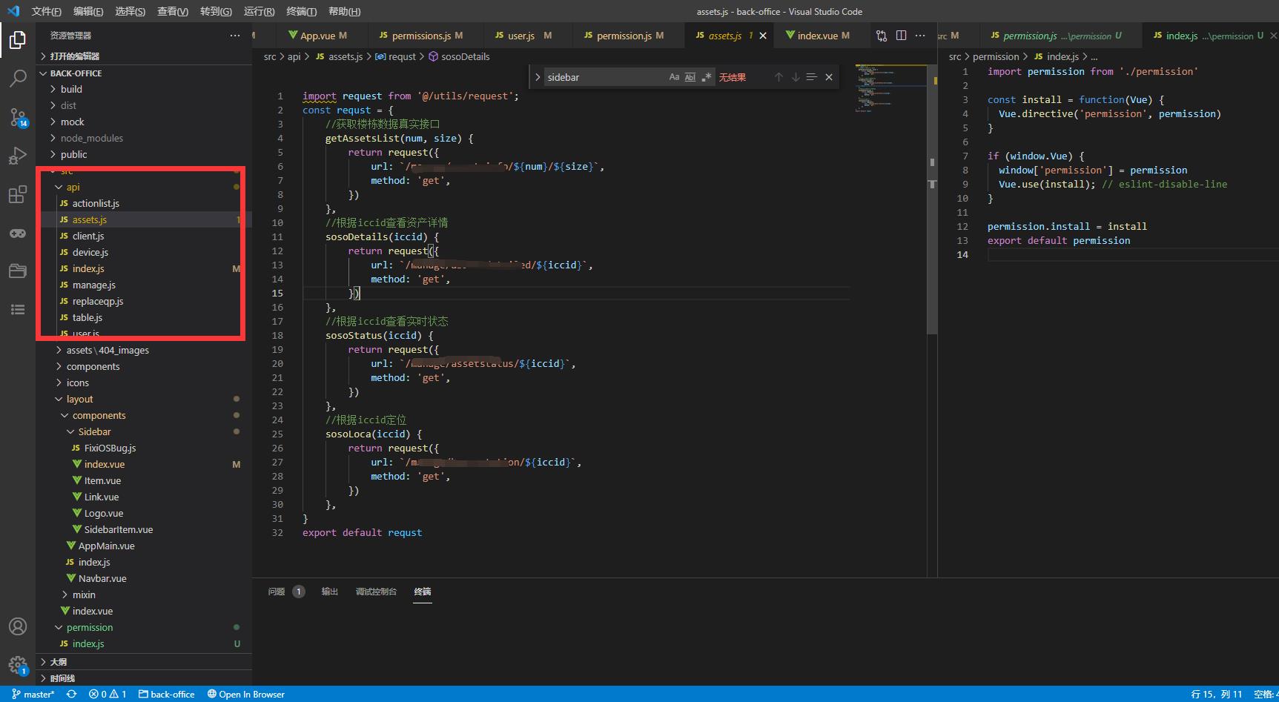This screenshot has width=1279, height=702.
Task: Click the editor vertical scrollbar
Action: [932, 200]
